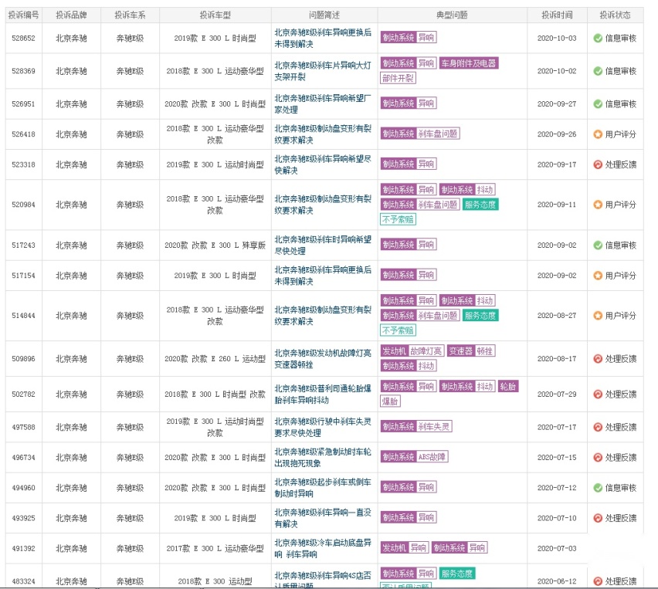Open complaint 北京奔驰E级刹车时异响希望尽快处理
The width and height of the screenshot is (658, 589).
[x=323, y=245]
